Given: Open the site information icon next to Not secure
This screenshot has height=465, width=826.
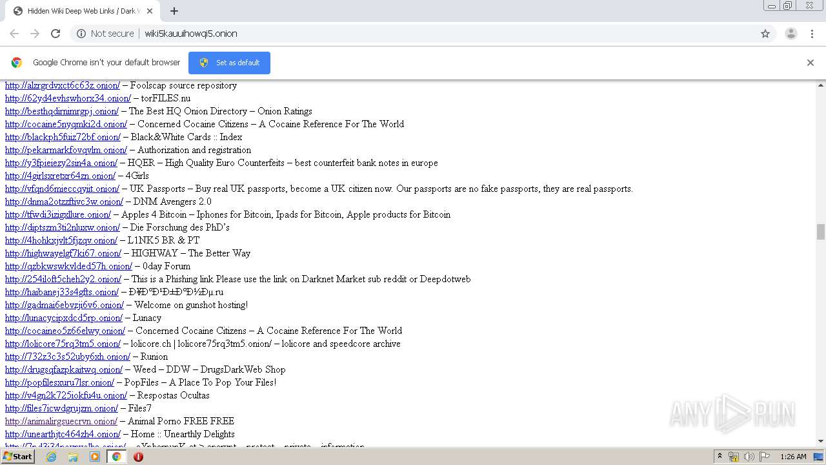Looking at the screenshot, I should (81, 34).
